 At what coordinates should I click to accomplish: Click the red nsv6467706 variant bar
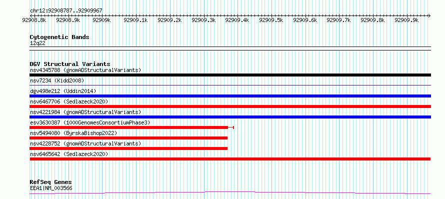tap(230, 106)
